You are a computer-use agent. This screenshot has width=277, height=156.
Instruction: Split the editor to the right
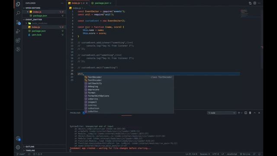point(255,3)
